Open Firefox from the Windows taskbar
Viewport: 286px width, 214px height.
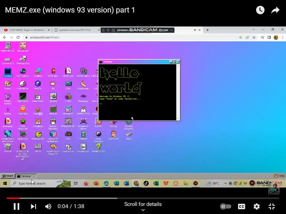coord(86,183)
